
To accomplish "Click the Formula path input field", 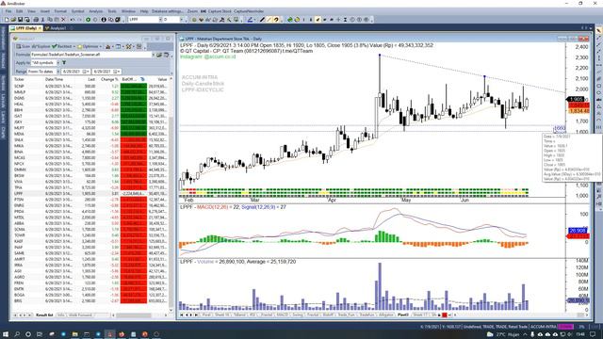I will coord(91,55).
